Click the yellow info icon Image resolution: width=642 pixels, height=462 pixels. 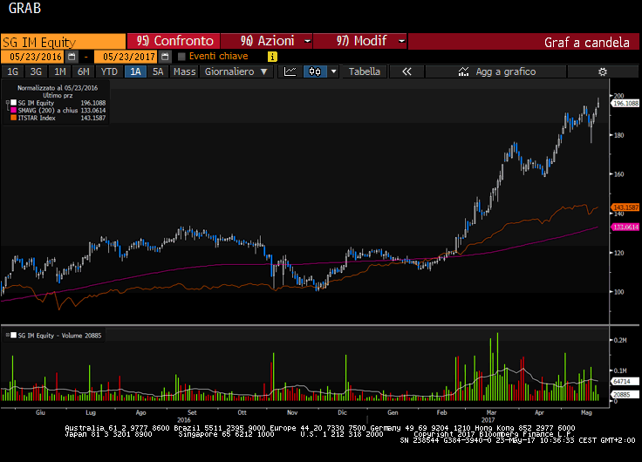pos(272,56)
